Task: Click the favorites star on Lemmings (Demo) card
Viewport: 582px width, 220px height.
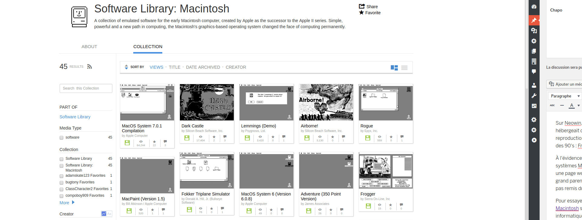Action: pyautogui.click(x=273, y=137)
